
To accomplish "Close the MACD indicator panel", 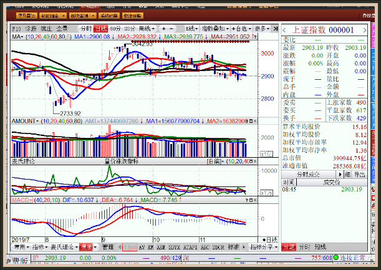I will point(255,200).
